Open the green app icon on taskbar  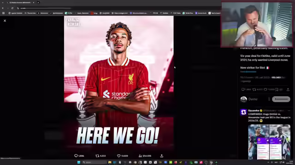171,162
